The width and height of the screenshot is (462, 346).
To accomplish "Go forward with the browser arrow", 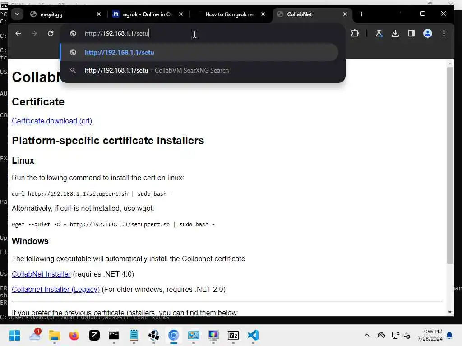I will tap(34, 33).
